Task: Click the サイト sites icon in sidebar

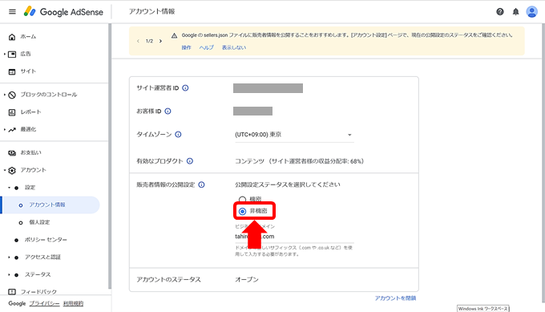Action: point(12,71)
